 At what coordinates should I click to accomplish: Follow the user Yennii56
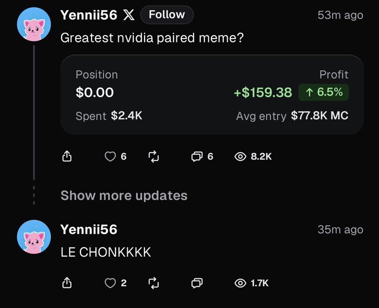tap(167, 15)
